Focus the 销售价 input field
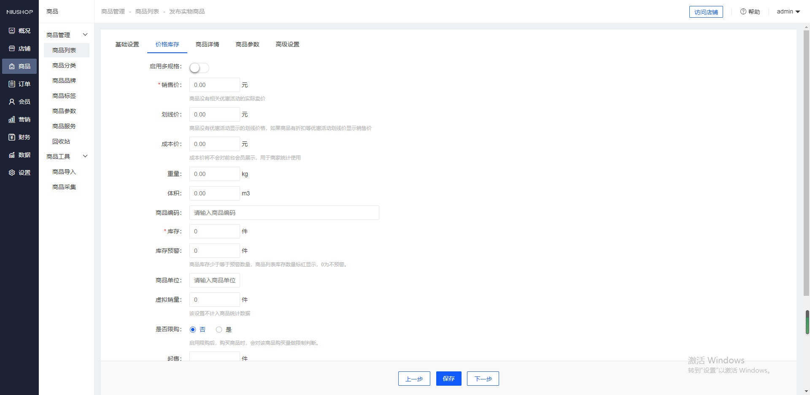The width and height of the screenshot is (810, 395). coord(214,85)
